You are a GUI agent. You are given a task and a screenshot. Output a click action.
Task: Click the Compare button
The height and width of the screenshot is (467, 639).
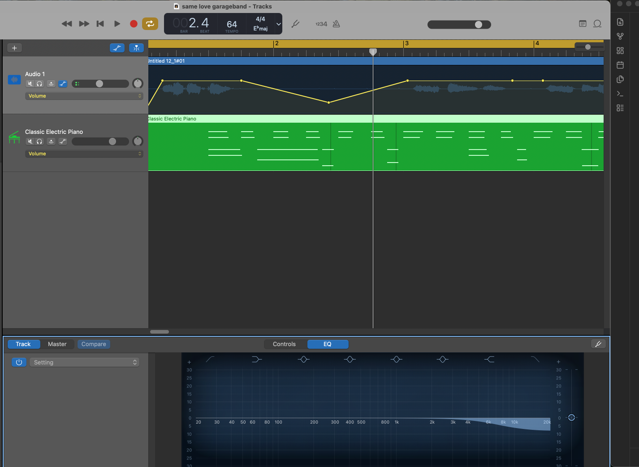pyautogui.click(x=94, y=344)
